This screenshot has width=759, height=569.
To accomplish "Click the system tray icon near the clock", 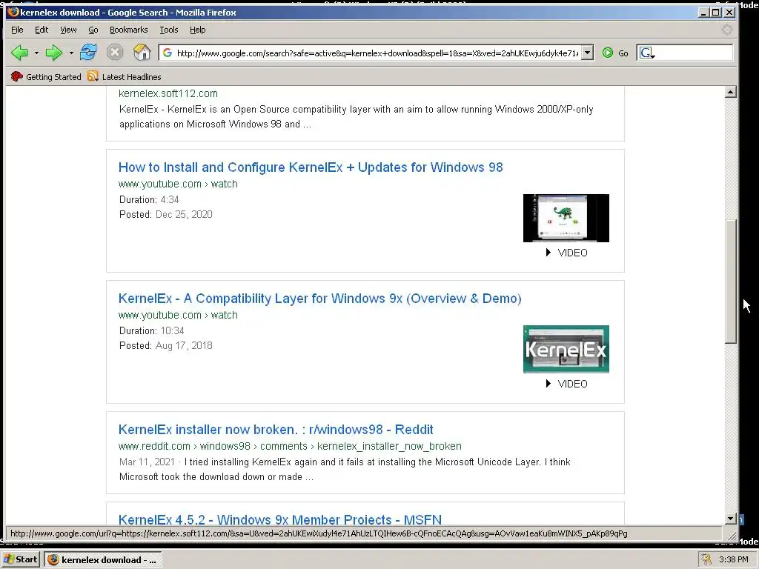I will [x=706, y=560].
